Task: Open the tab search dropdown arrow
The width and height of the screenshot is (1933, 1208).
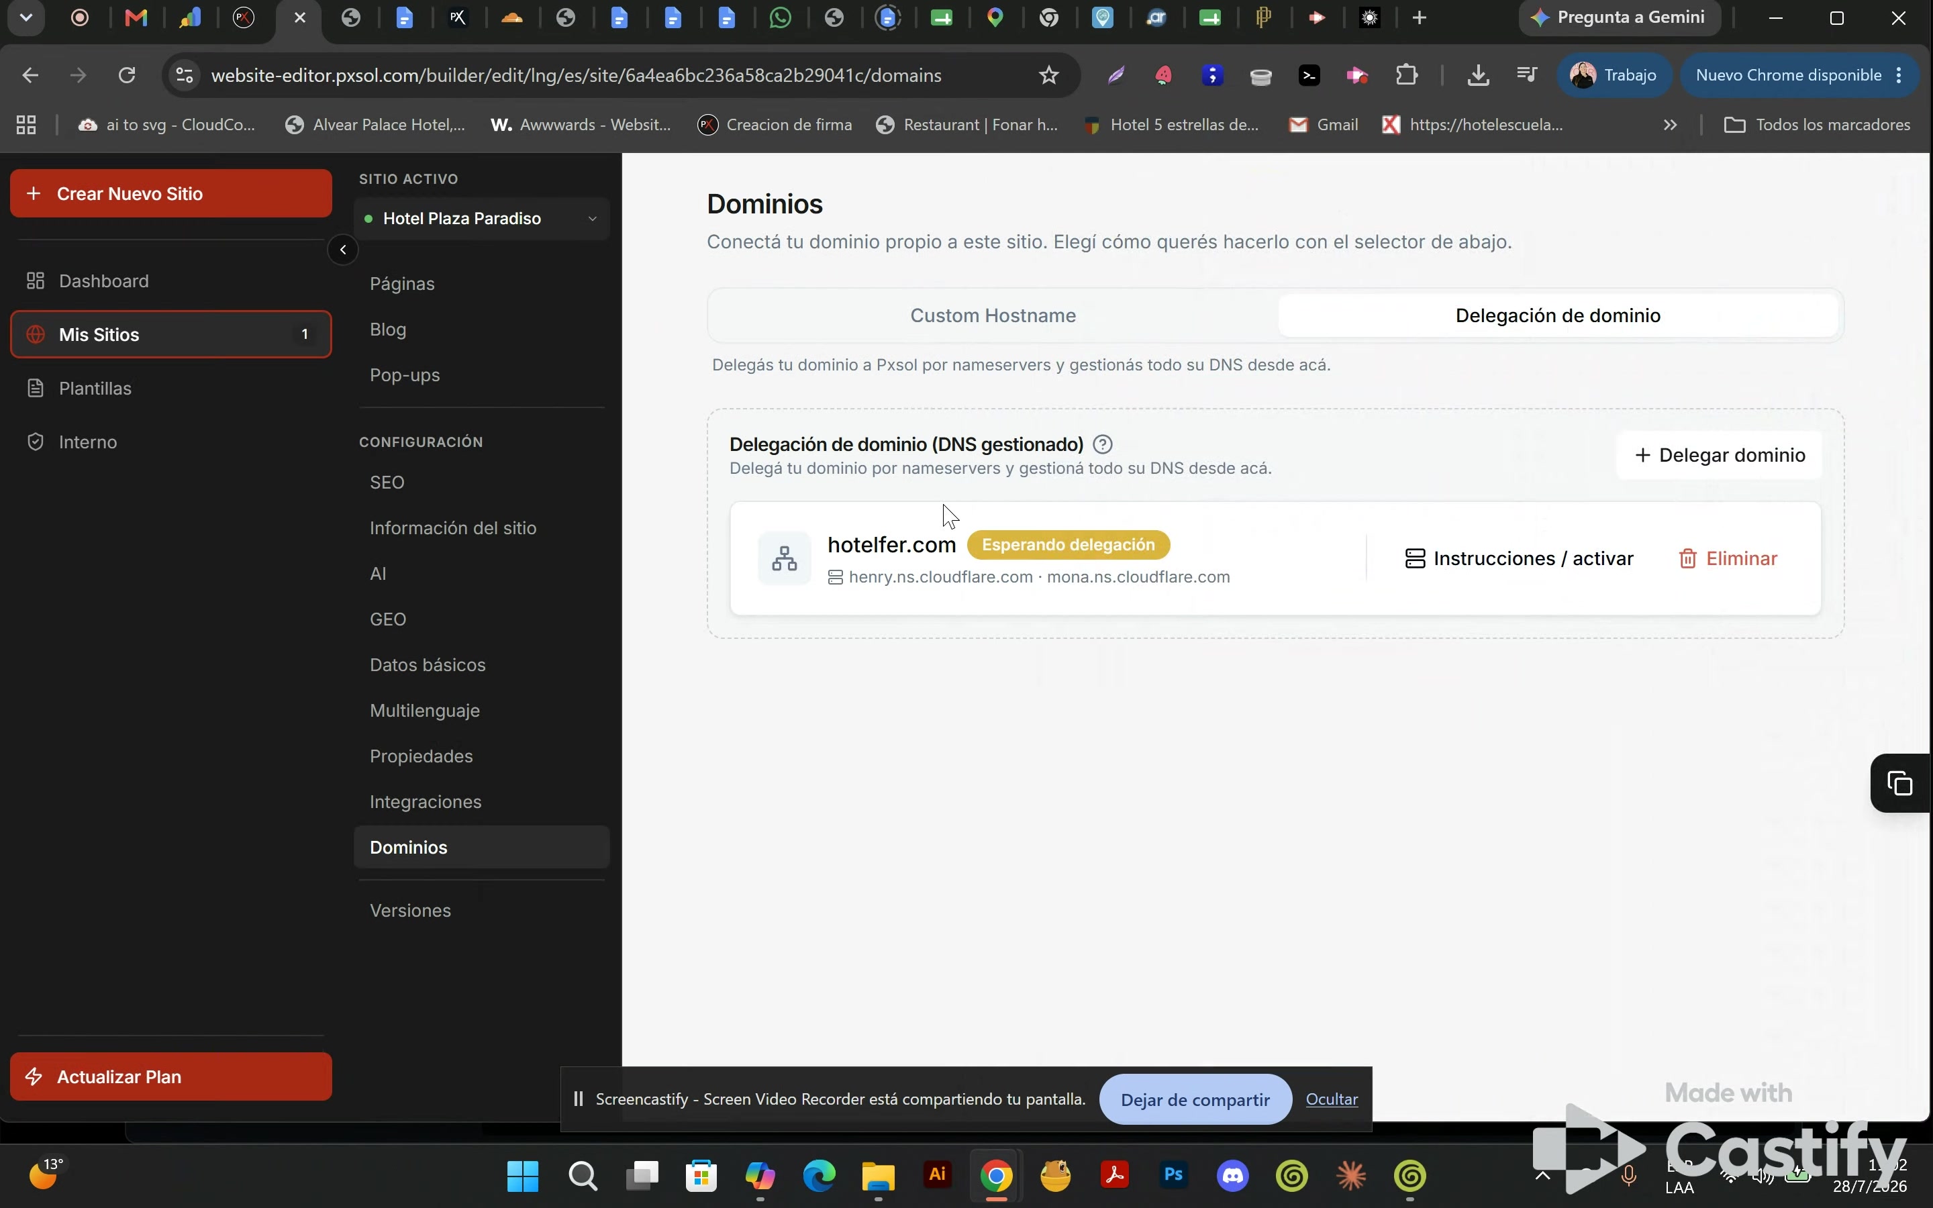Action: pyautogui.click(x=26, y=17)
